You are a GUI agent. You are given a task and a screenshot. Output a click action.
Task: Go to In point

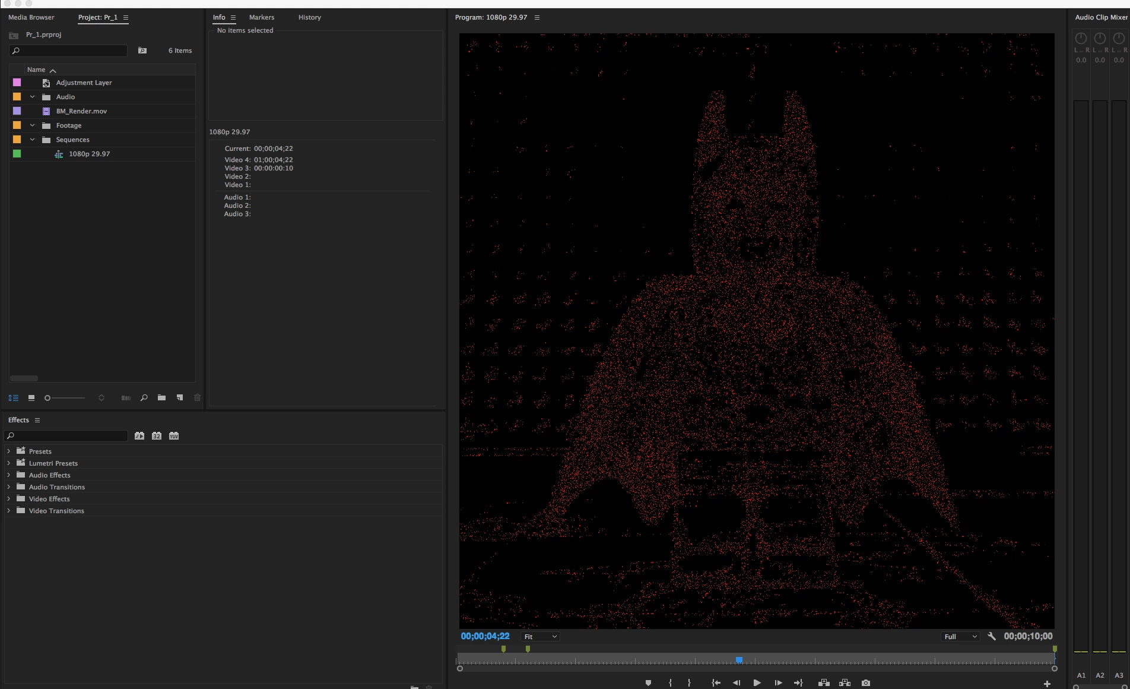716,683
